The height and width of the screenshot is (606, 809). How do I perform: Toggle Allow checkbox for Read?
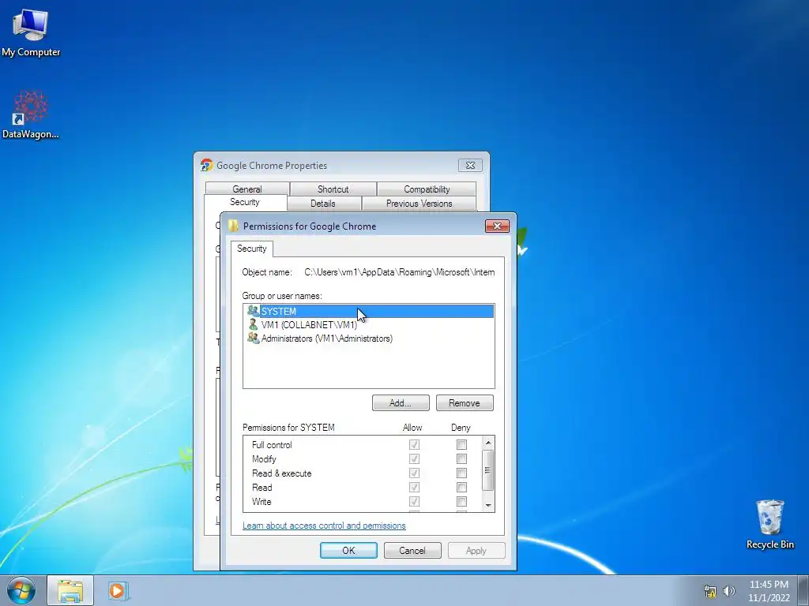[414, 488]
